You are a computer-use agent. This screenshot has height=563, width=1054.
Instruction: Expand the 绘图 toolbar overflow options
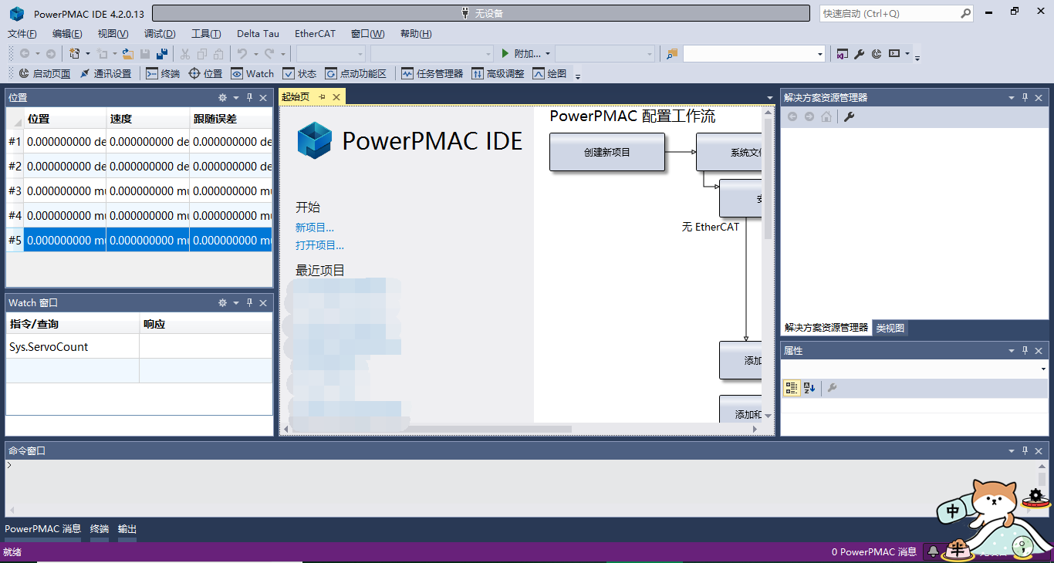tap(578, 76)
